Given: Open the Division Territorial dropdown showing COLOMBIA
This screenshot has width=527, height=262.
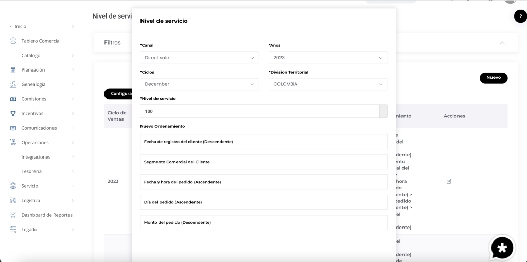Looking at the screenshot, I should [328, 84].
